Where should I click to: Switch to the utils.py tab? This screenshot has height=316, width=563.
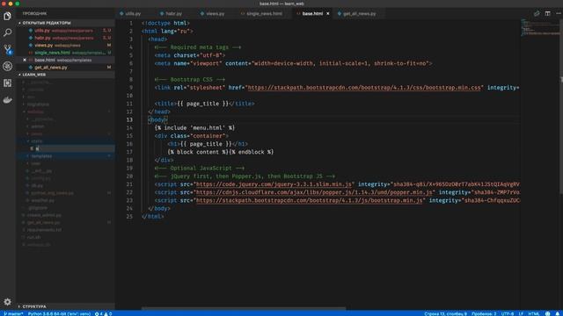133,14
